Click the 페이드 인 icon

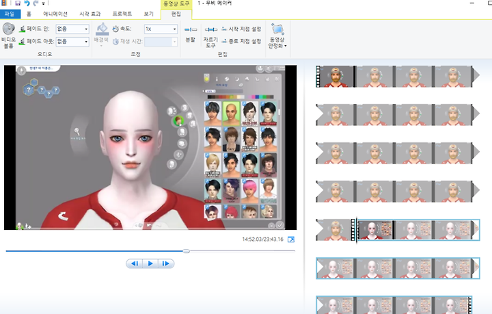(23, 29)
